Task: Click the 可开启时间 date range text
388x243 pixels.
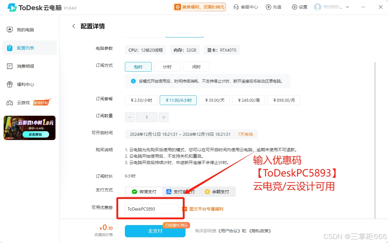Action: click(180, 134)
